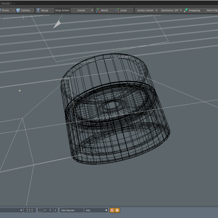Click the up arrow icon in bottom bar
Screen dimensions: 218x218
[x=50, y=210]
